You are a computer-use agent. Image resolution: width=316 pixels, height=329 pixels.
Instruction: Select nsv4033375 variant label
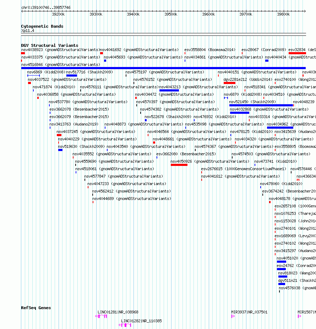point(61,57)
